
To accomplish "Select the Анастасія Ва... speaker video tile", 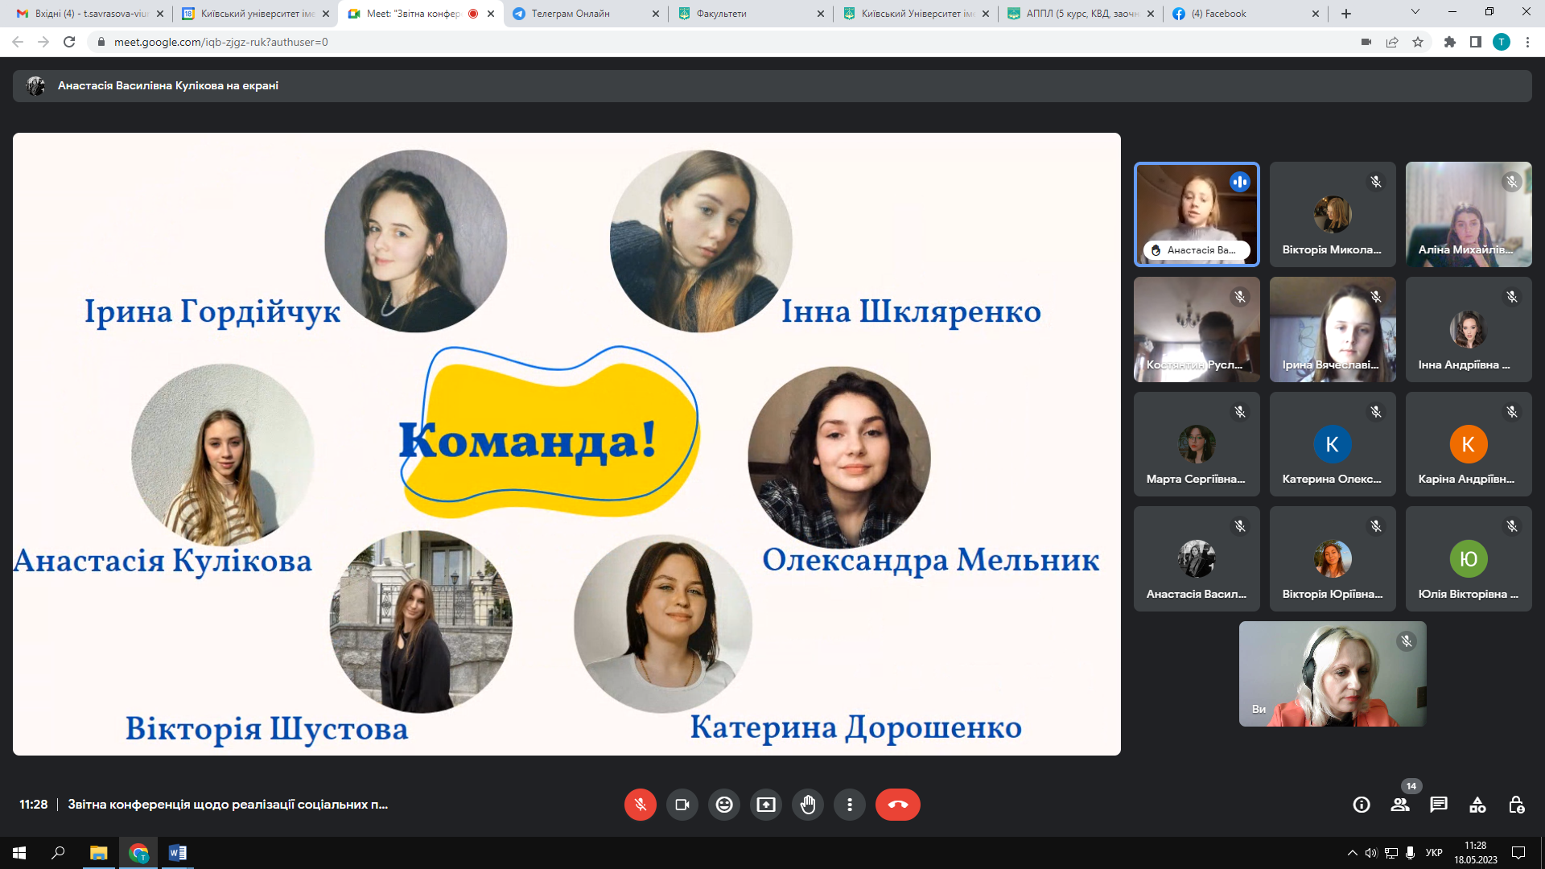I will coord(1197,214).
